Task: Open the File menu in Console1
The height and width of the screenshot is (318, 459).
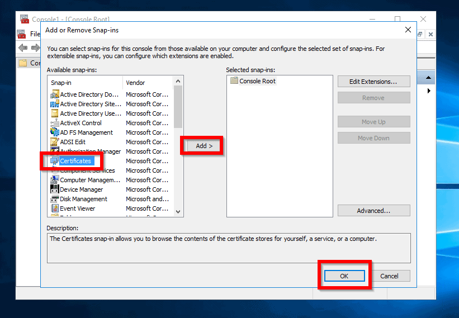Action: pyautogui.click(x=35, y=34)
